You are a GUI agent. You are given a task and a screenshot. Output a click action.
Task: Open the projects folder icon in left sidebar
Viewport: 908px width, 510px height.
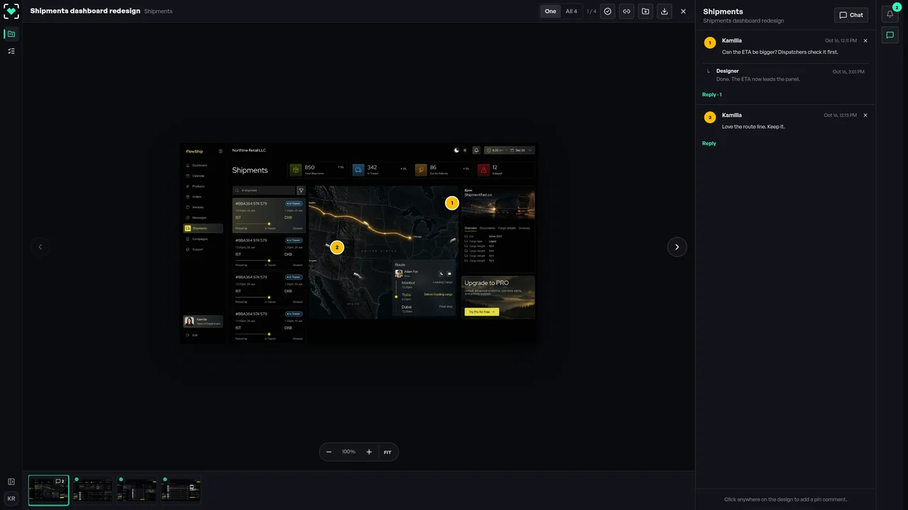11,34
